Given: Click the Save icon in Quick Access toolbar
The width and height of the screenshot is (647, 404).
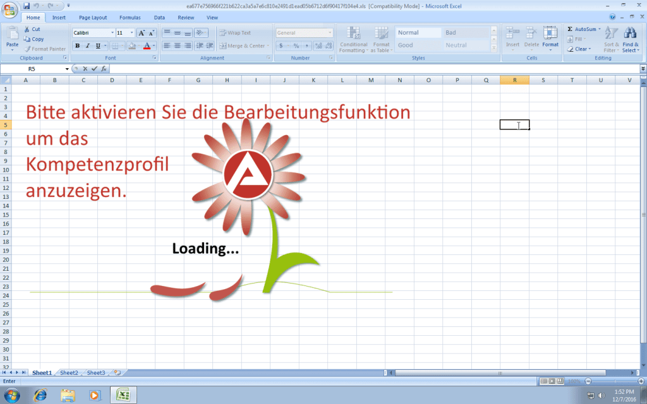Looking at the screenshot, I should pos(27,6).
